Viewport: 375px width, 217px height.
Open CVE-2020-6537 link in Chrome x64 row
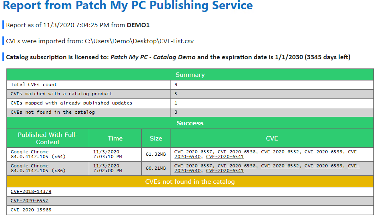[193, 152]
